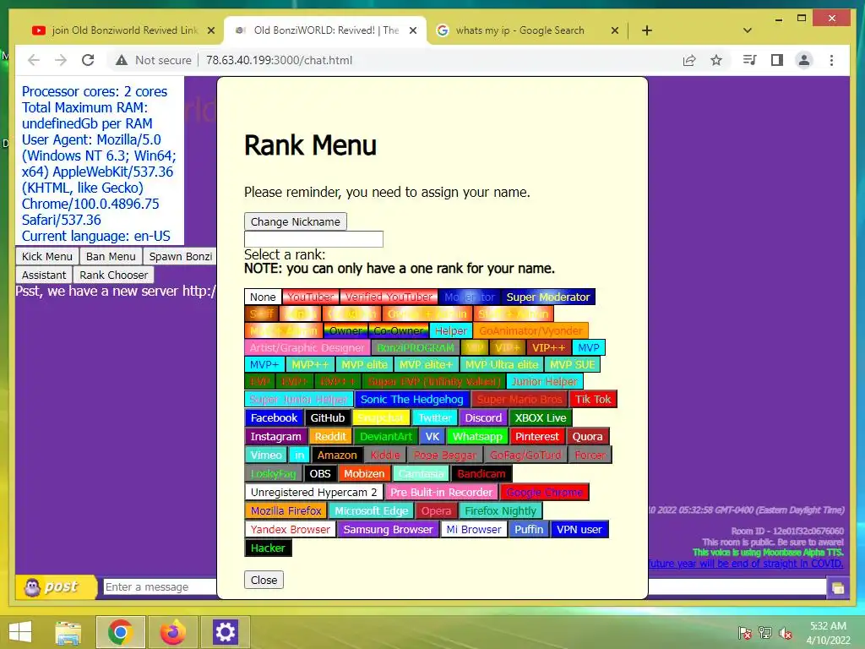The image size is (865, 649).
Task: Pick the Hacker rank
Action: click(268, 548)
